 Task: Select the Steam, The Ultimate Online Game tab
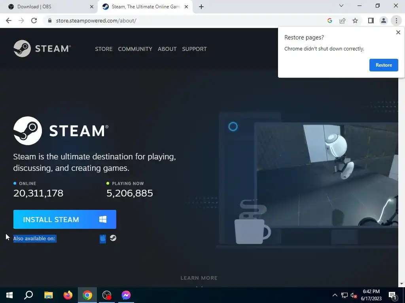tap(145, 7)
